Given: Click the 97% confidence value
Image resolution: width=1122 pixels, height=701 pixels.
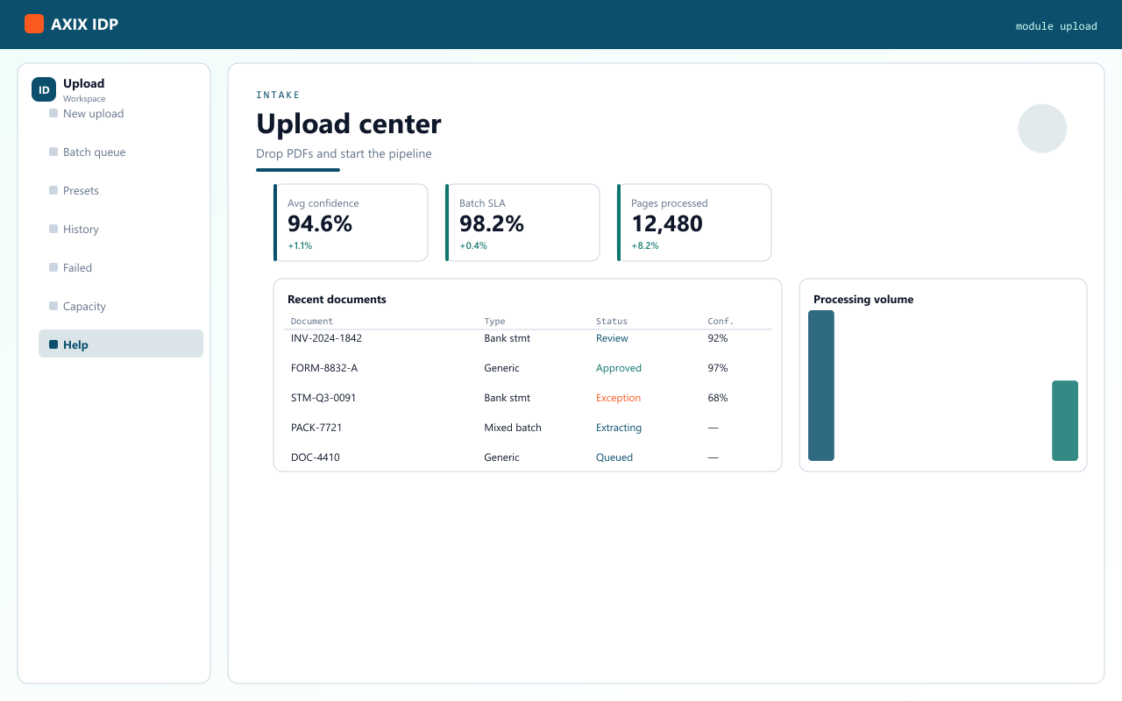Looking at the screenshot, I should (x=718, y=368).
